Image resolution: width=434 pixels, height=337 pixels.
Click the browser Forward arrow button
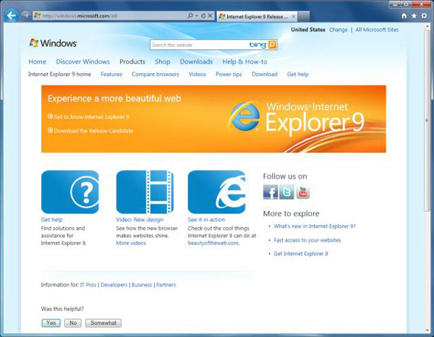click(25, 15)
